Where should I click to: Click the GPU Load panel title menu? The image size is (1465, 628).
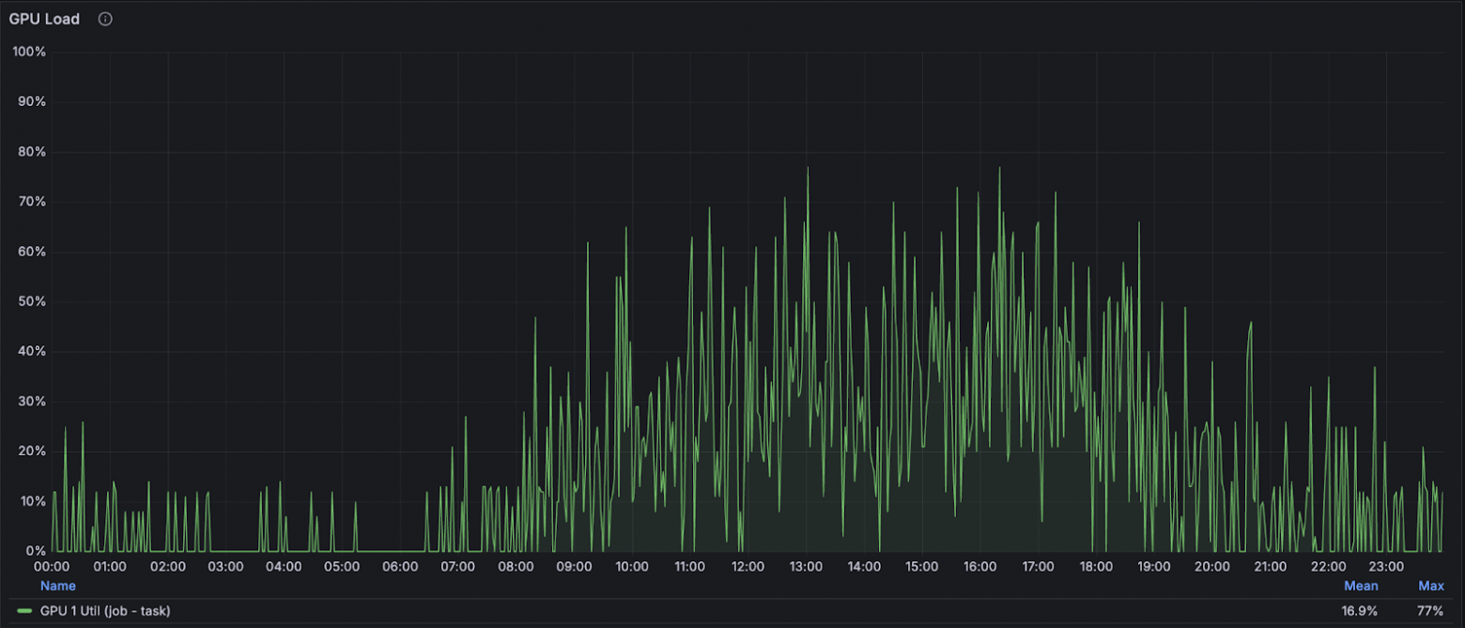coord(44,18)
